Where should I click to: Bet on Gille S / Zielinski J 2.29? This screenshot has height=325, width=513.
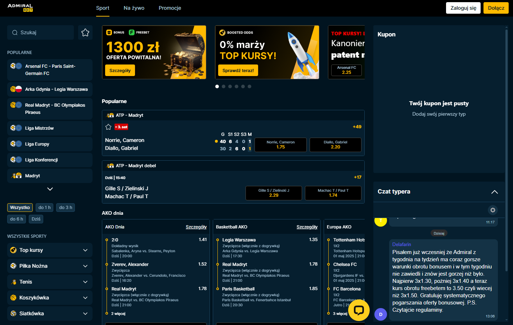(274, 193)
